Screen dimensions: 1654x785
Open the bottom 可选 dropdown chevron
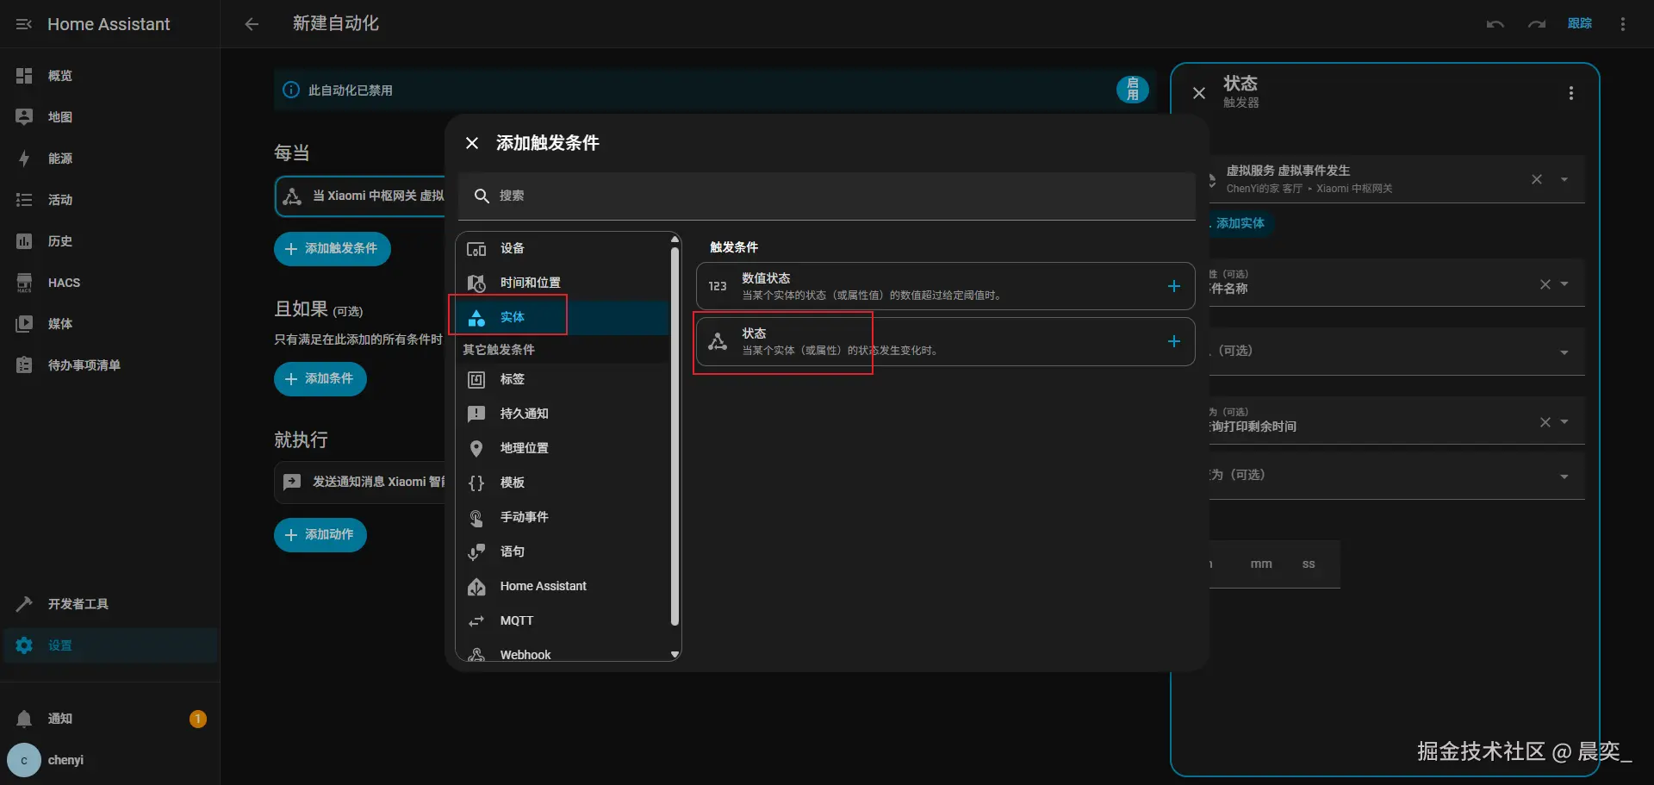(1564, 475)
